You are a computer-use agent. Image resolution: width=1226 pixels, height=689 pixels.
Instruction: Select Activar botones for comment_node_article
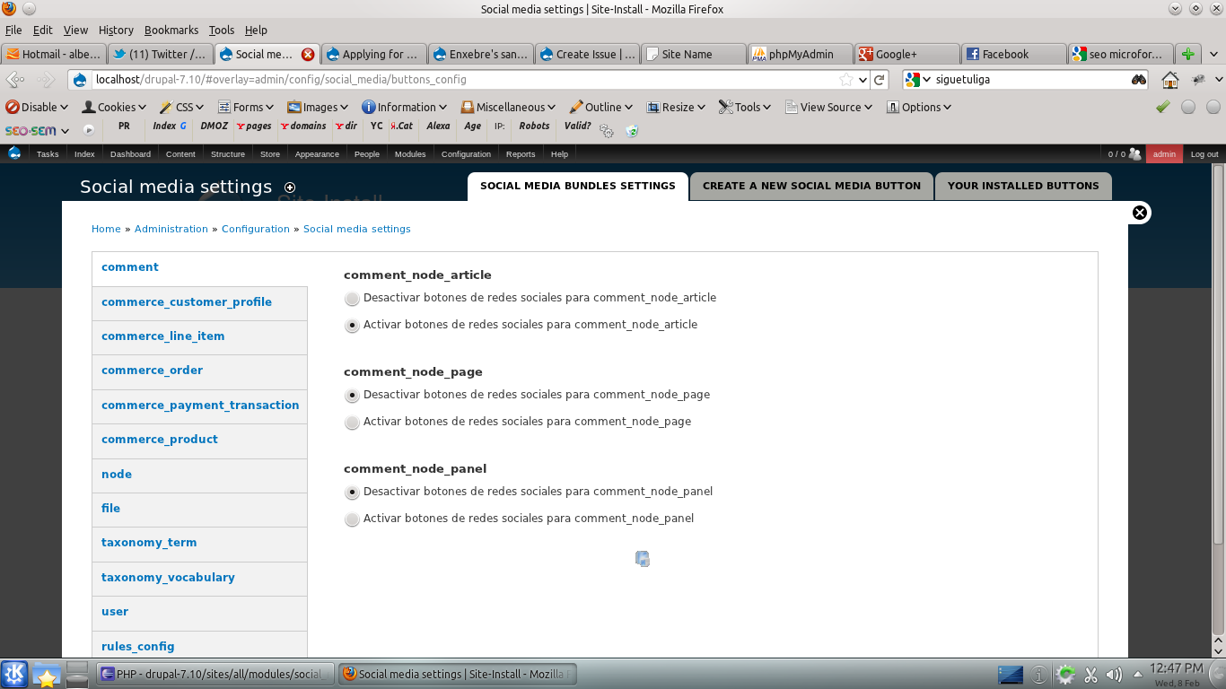click(x=352, y=326)
